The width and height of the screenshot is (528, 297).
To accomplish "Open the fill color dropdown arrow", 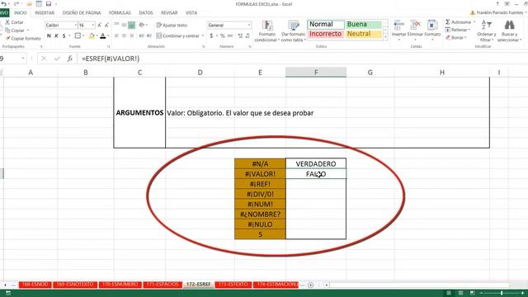I will (97, 35).
